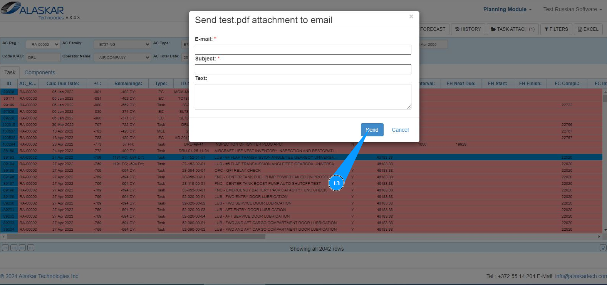Open TASK ATTACH (1) folder button
Image resolution: width=607 pixels, height=285 pixels.
point(513,29)
